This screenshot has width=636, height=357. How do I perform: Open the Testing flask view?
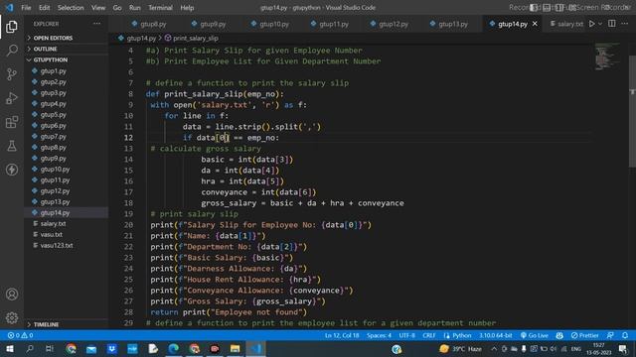pyautogui.click(x=12, y=146)
